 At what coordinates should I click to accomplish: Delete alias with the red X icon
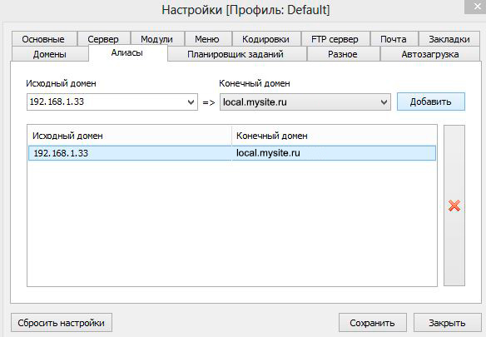pyautogui.click(x=454, y=206)
